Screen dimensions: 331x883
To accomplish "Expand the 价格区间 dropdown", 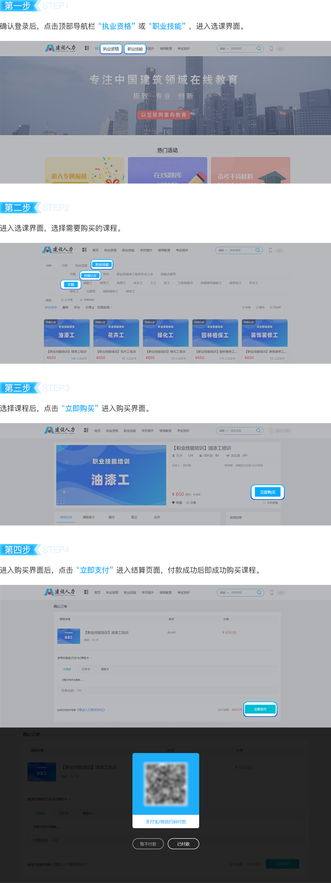I will click(105, 307).
